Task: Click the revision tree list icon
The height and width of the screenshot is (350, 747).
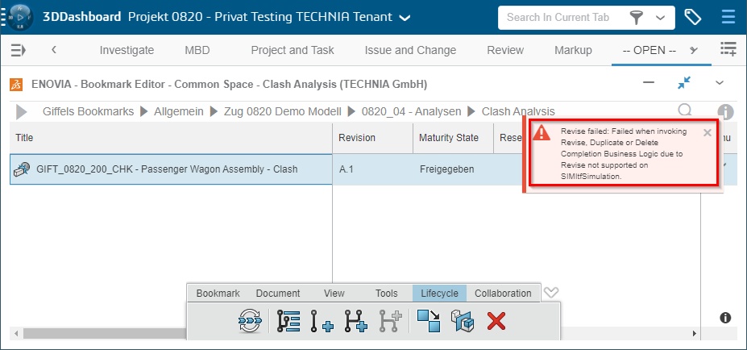Action: click(x=288, y=321)
